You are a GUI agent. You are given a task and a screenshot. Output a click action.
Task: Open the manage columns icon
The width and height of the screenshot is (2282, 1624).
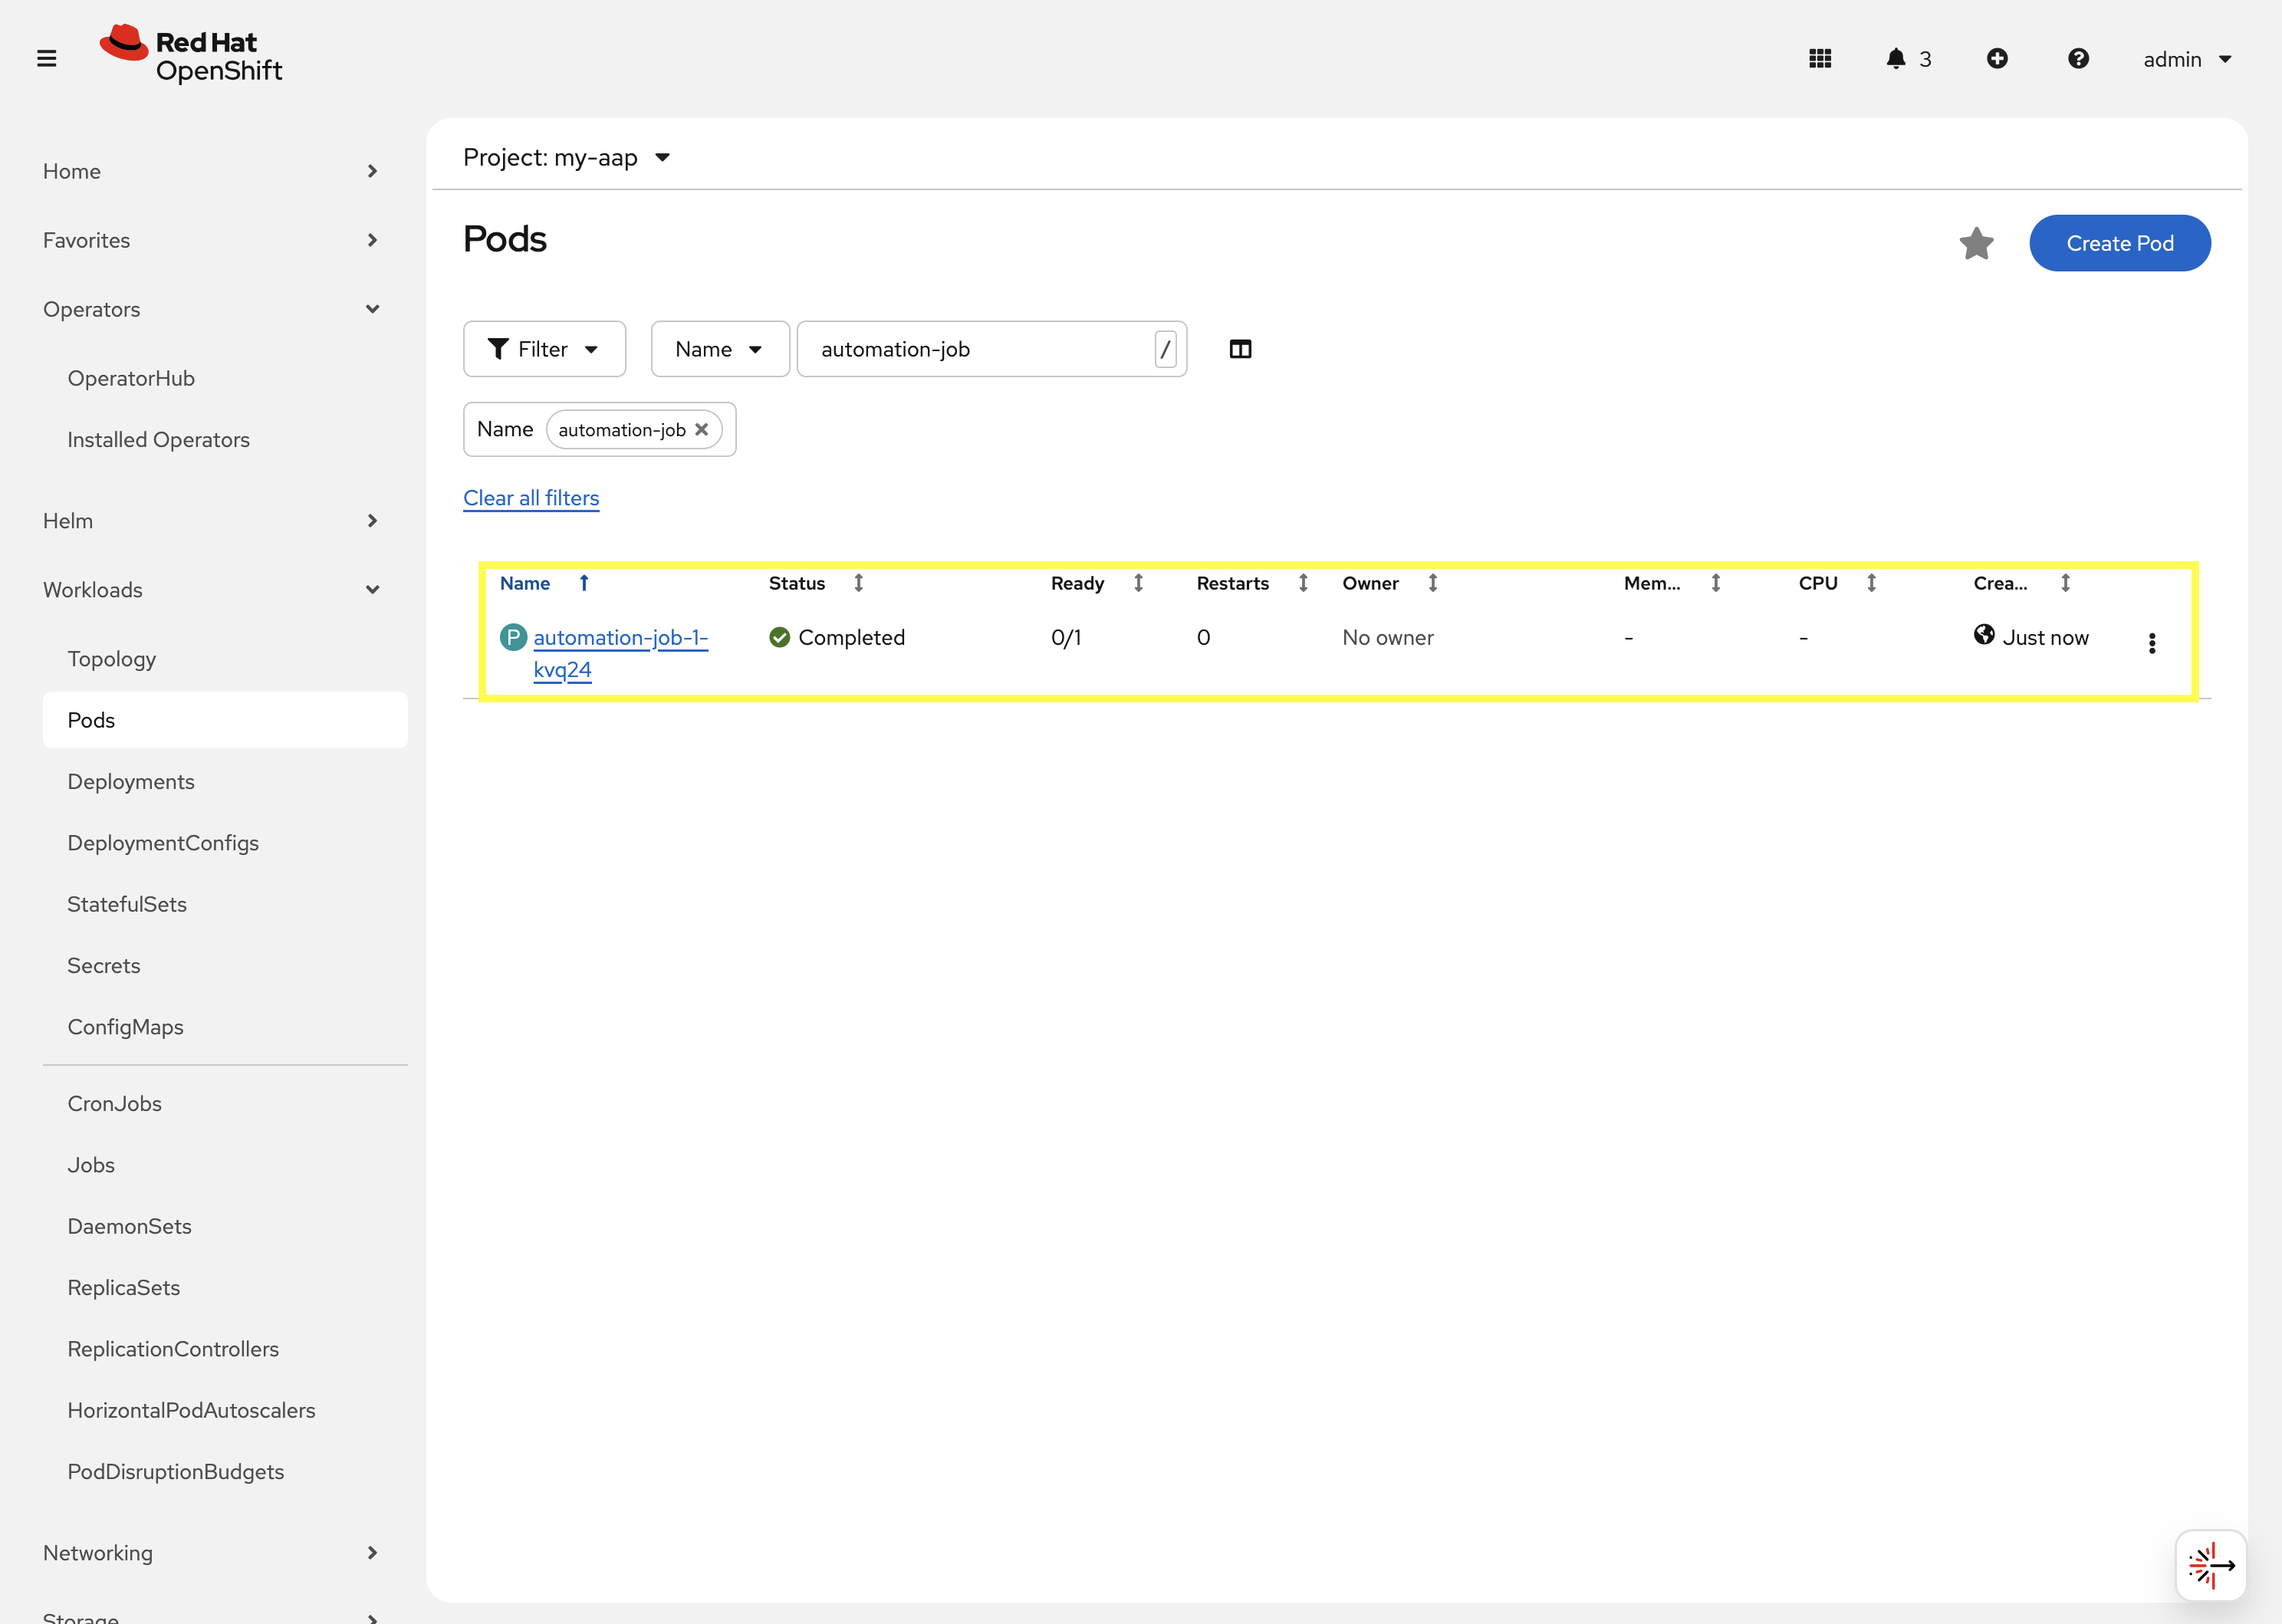(1239, 349)
